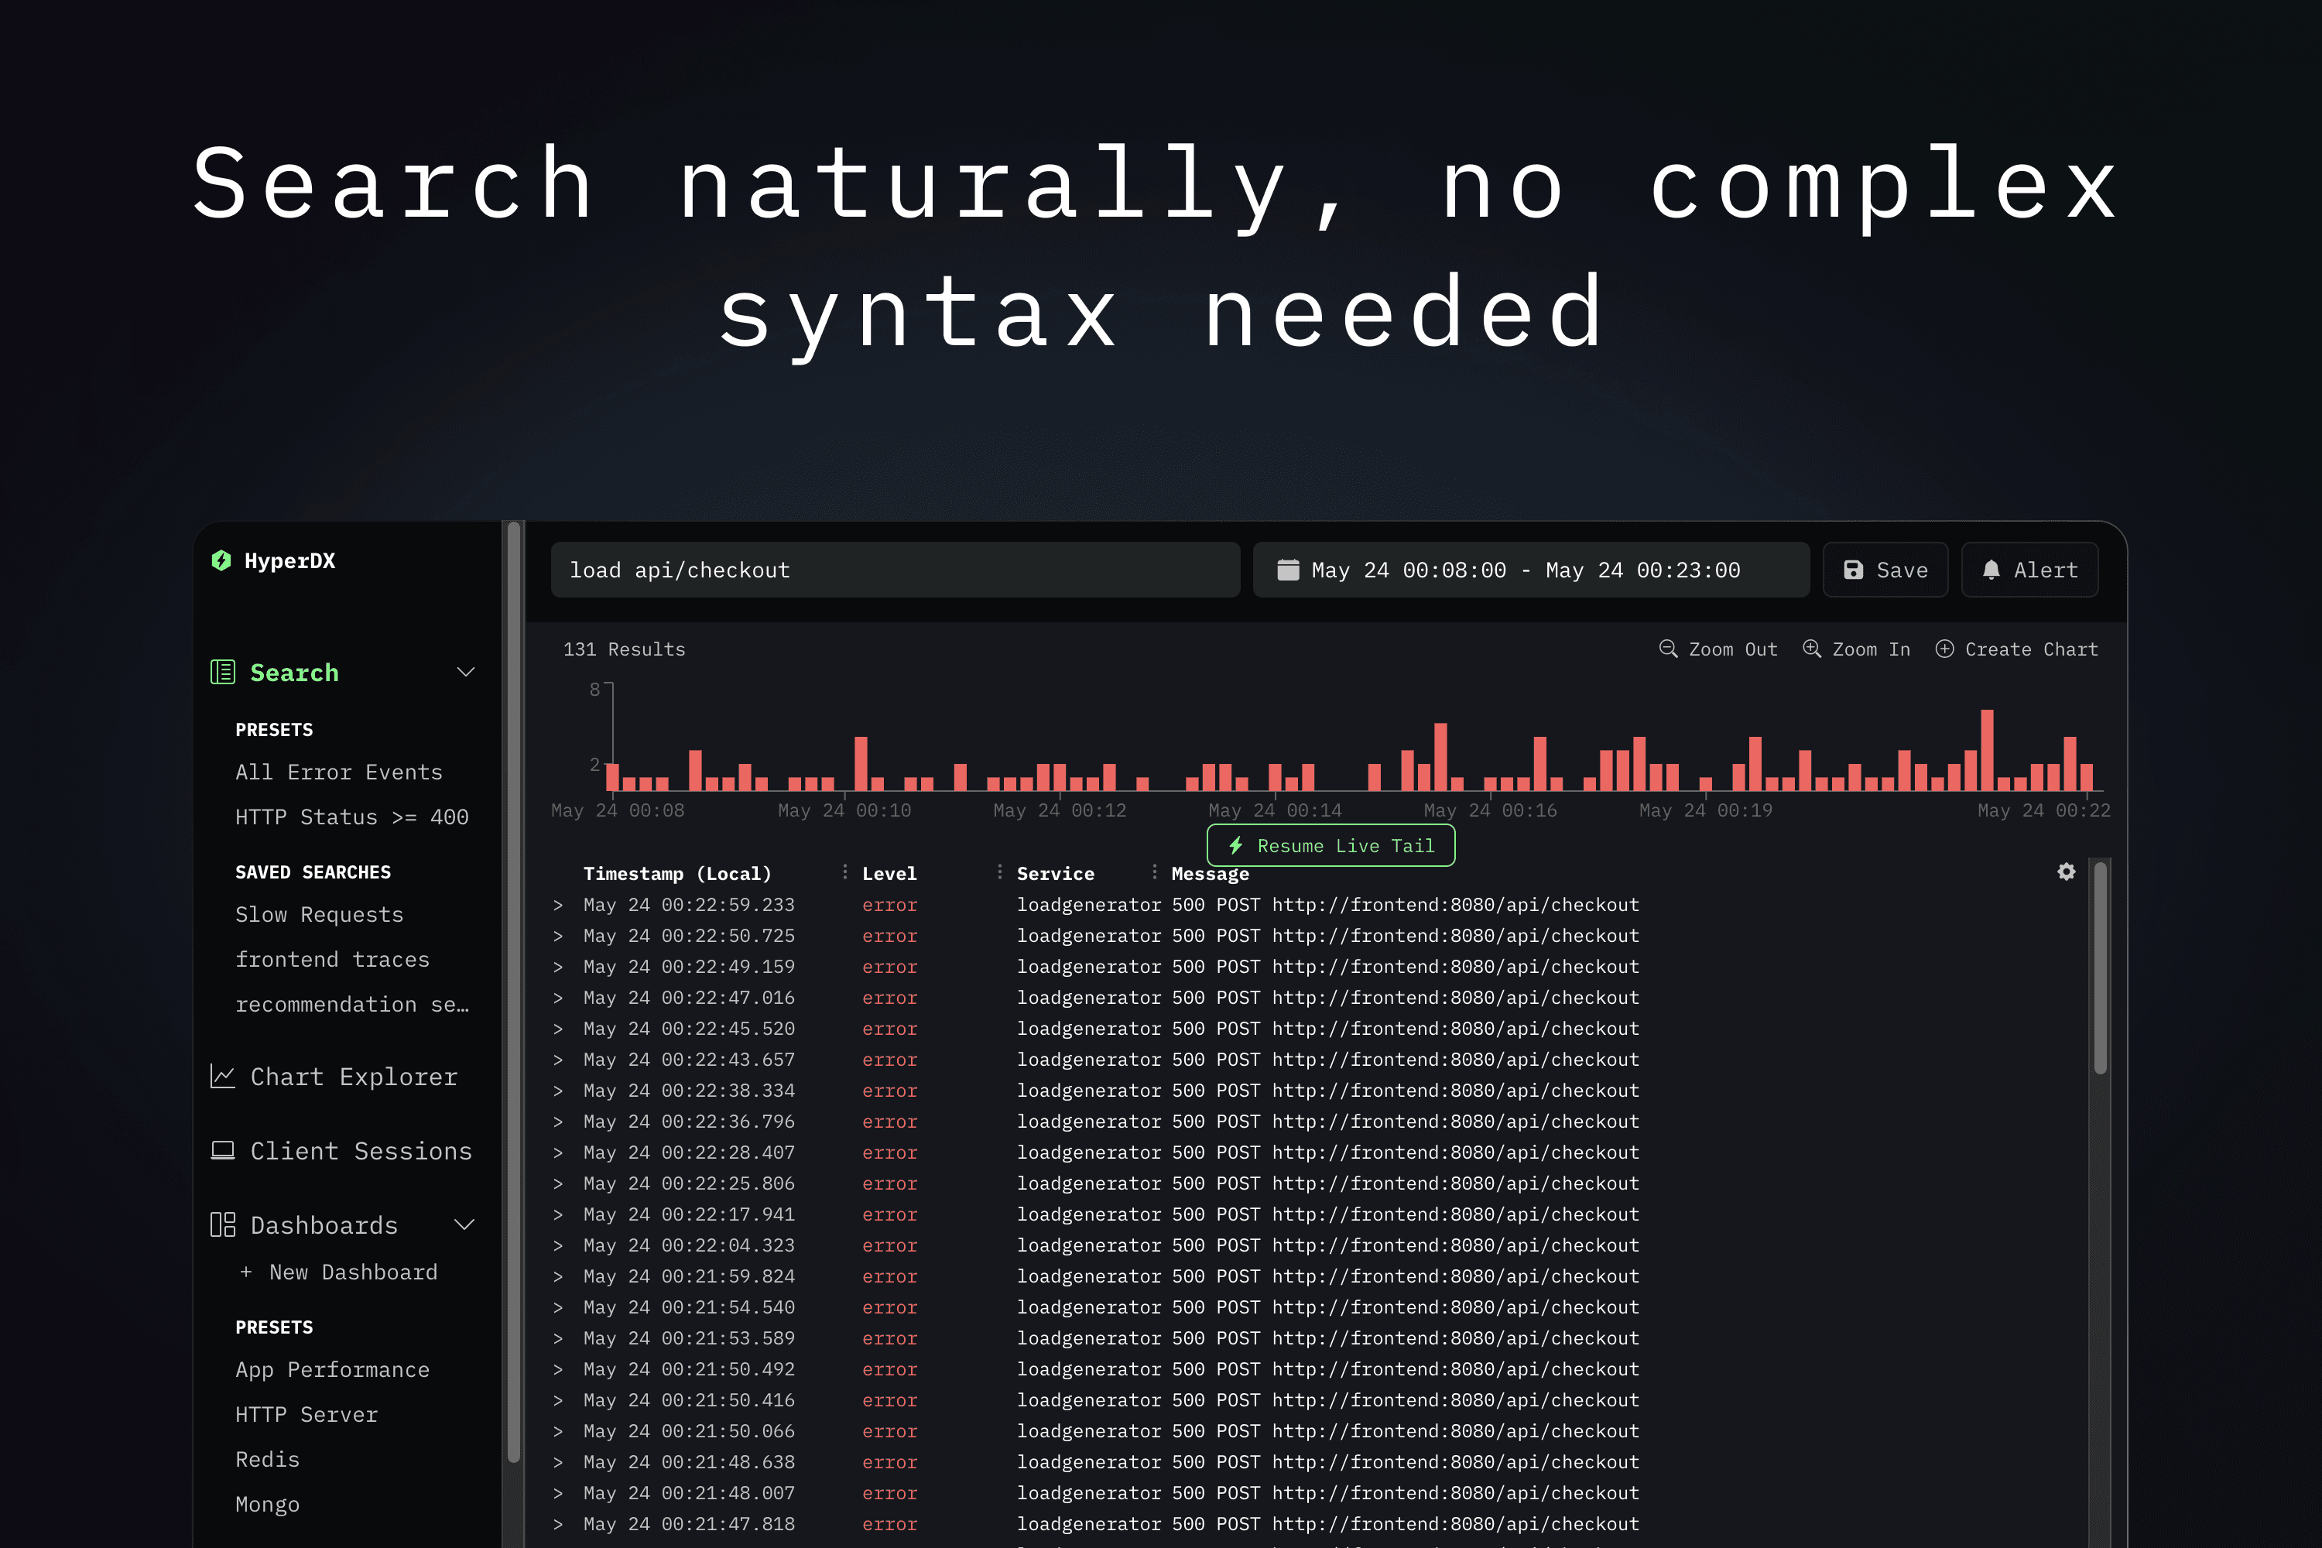Click the search query input field
The image size is (2322, 1548).
coord(895,570)
